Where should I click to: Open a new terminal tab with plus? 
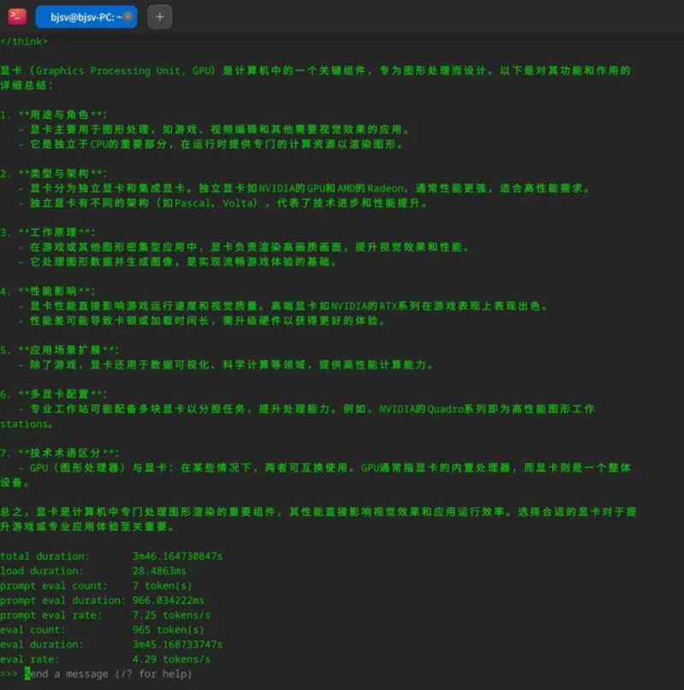pyautogui.click(x=159, y=16)
